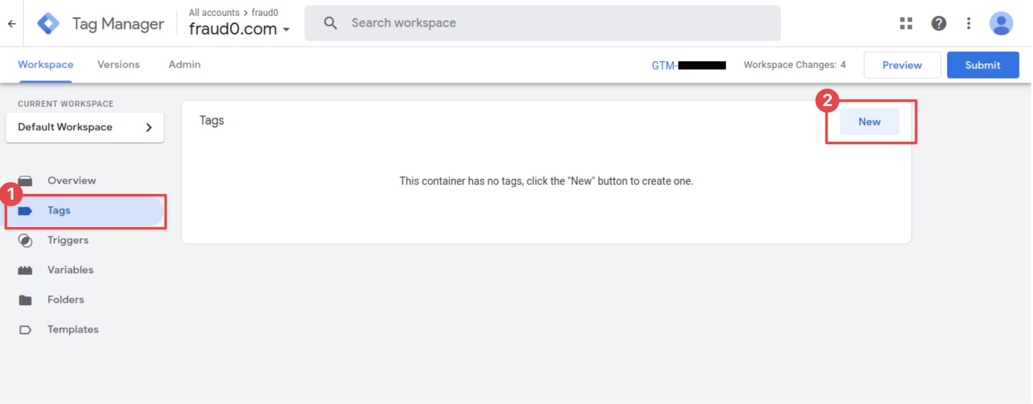Start Preview mode
This screenshot has height=404, width=1033.
(x=902, y=65)
